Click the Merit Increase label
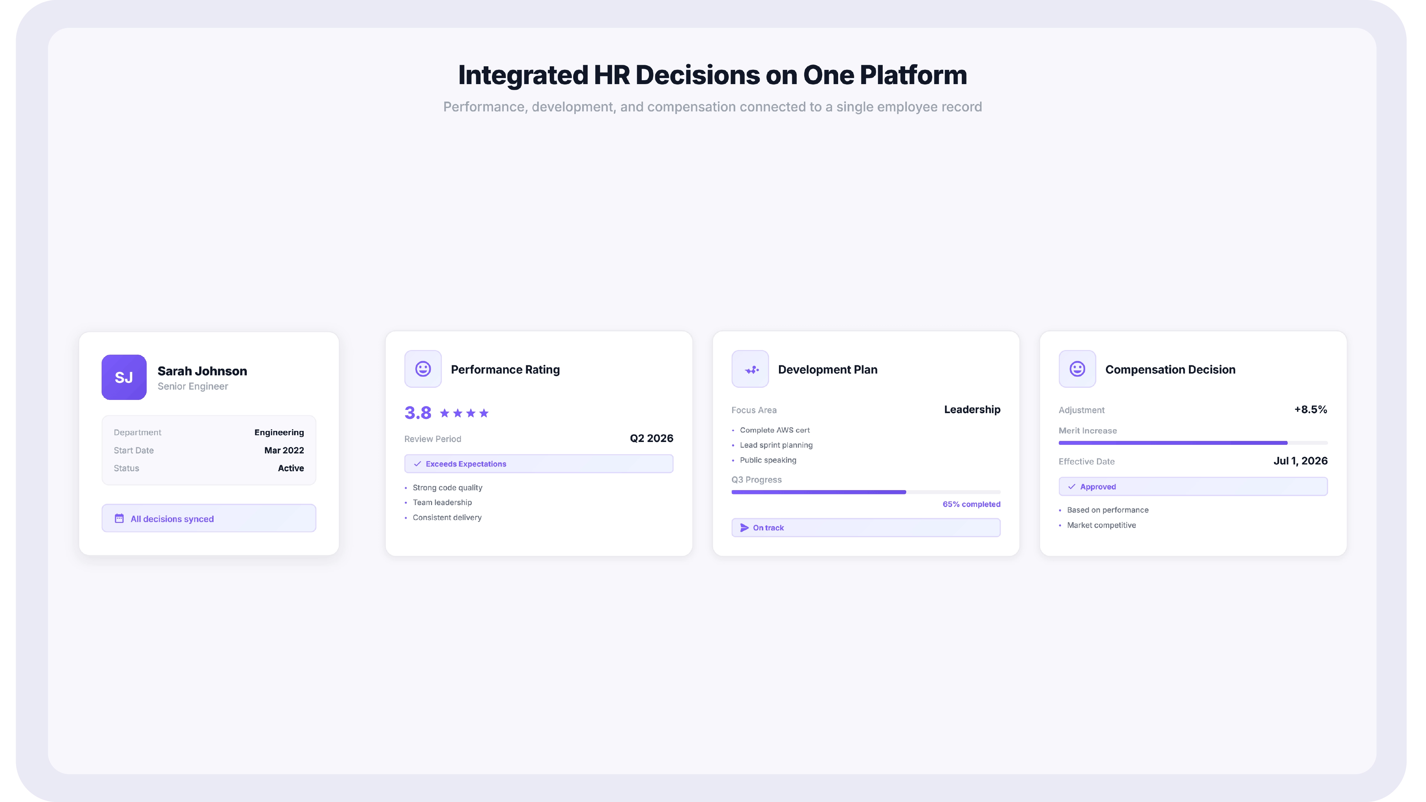1426x802 pixels. click(1088, 431)
